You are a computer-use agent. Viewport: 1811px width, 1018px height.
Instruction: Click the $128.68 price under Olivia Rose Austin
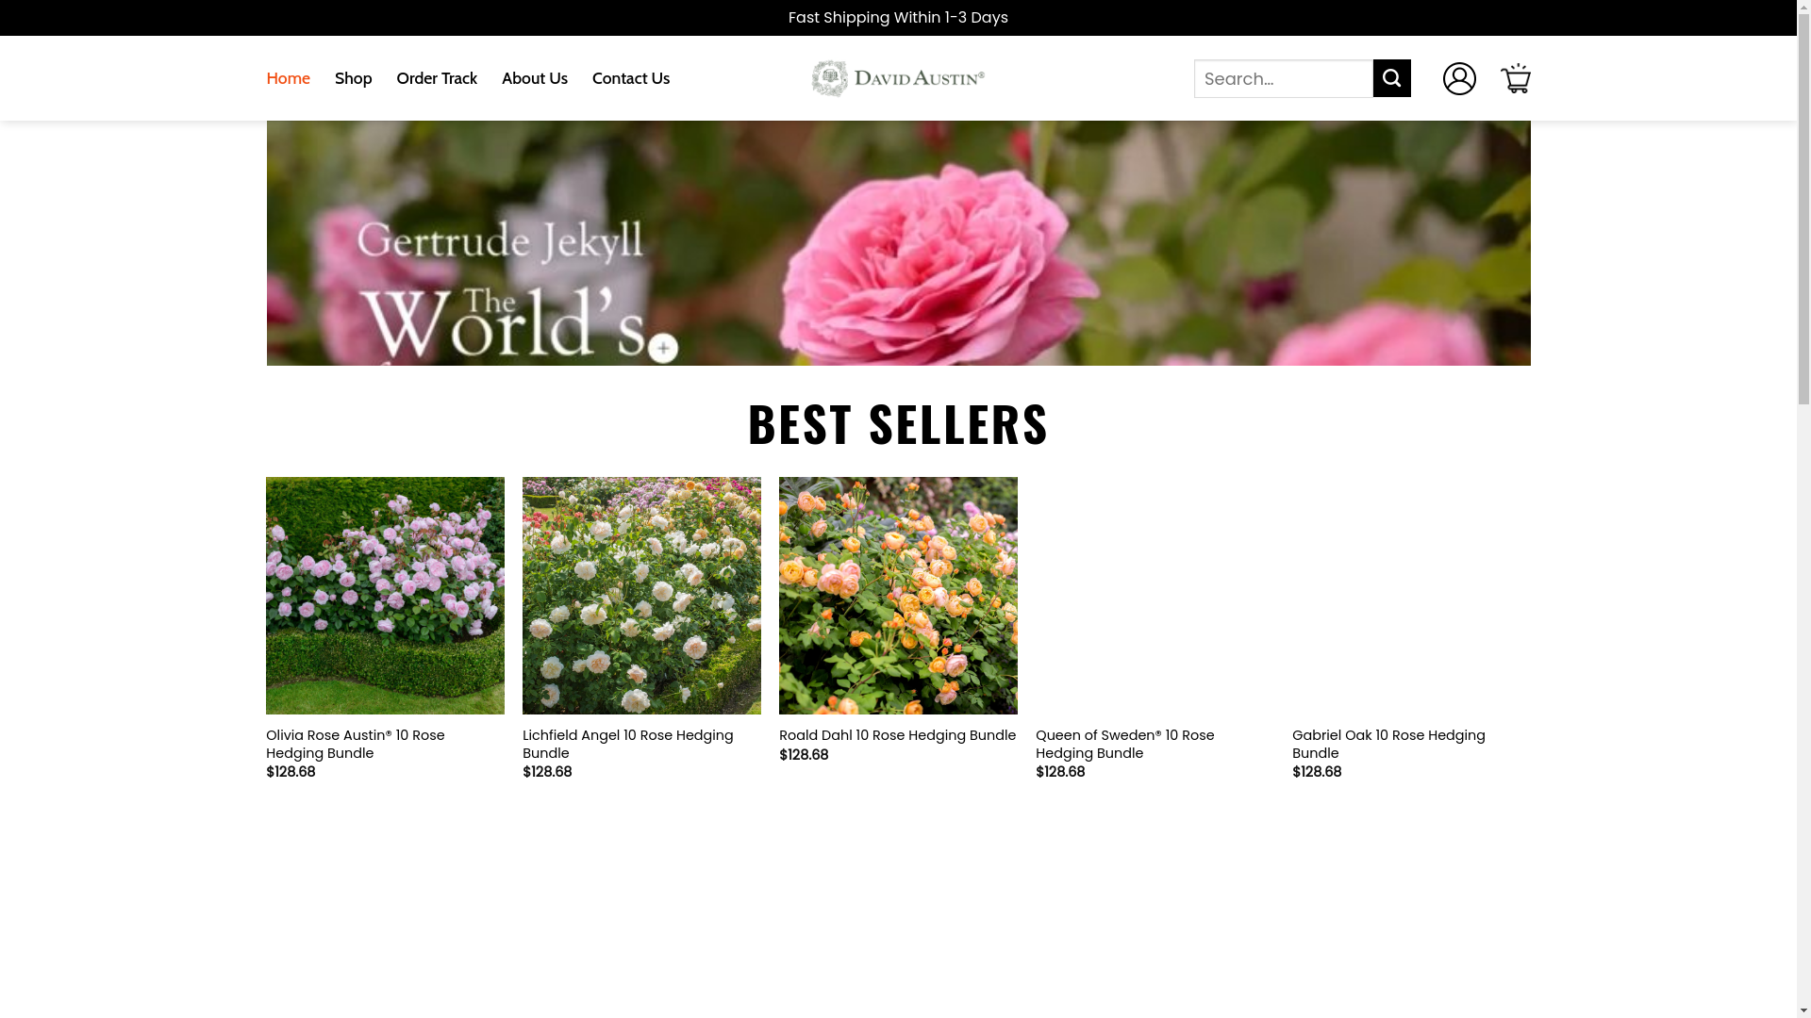291,772
